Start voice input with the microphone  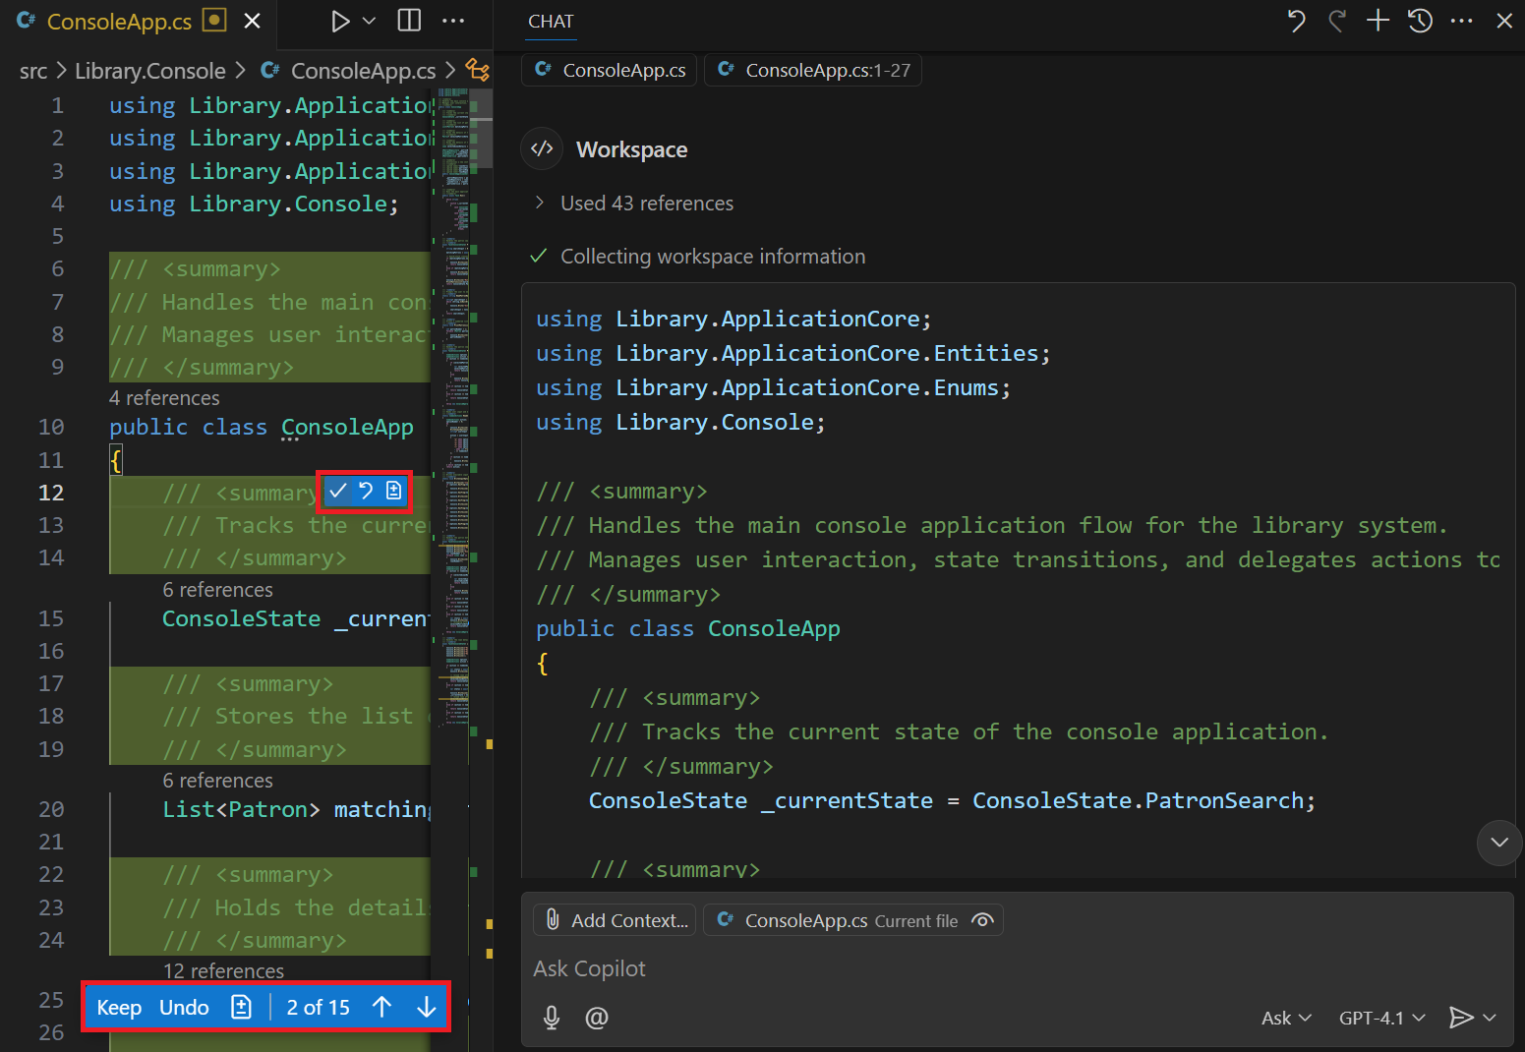552,1018
